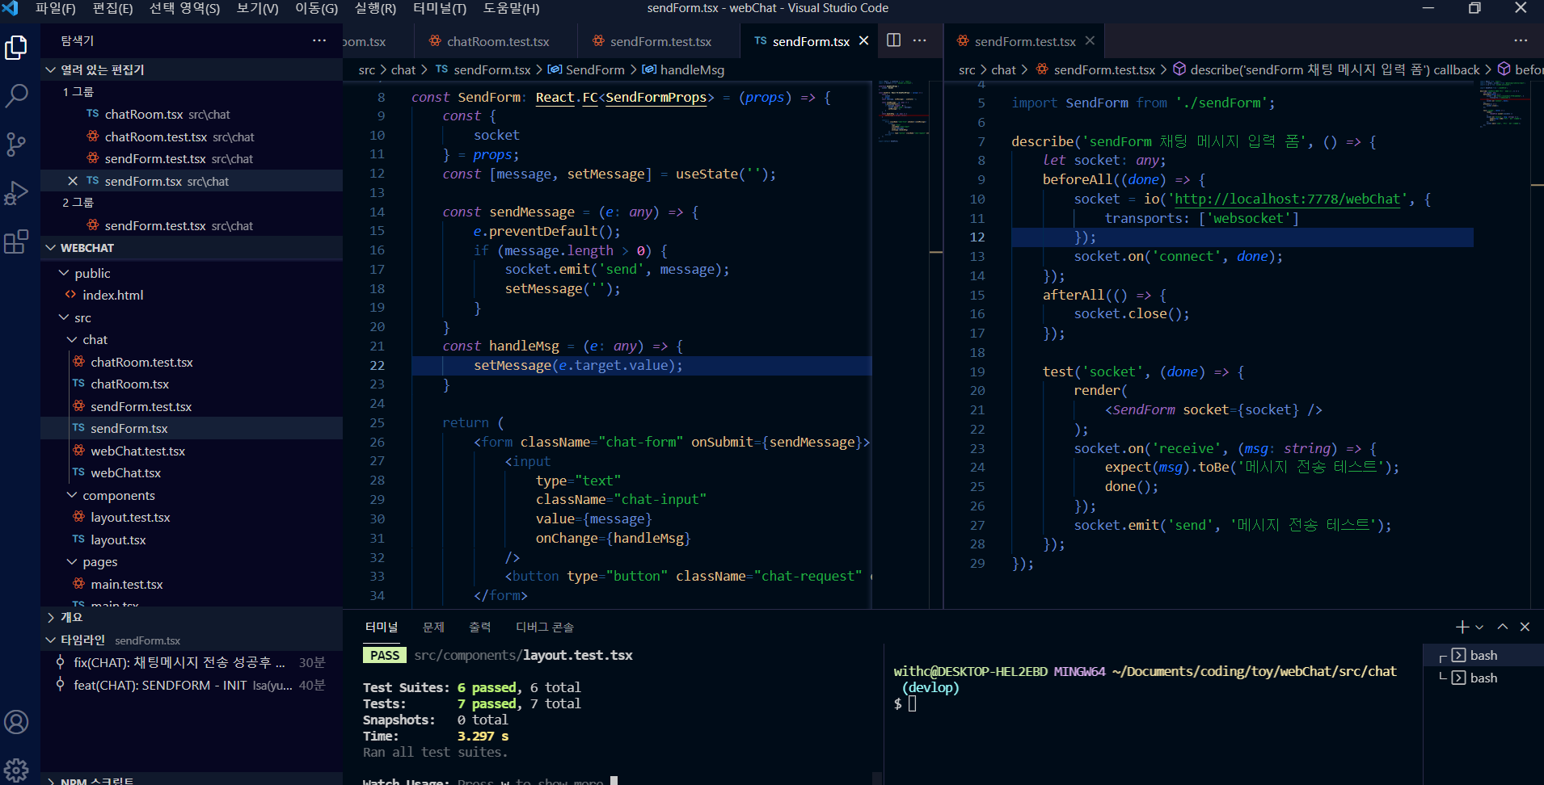Open second editor group more actions ellipsis
This screenshot has width=1544, height=785.
[x=1521, y=40]
